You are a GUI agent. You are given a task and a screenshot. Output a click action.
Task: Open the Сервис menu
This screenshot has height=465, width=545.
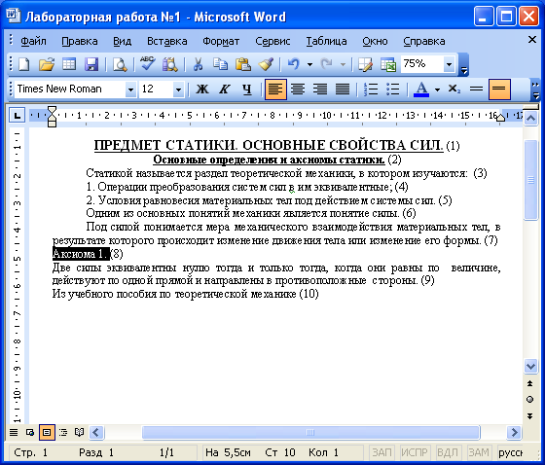click(x=272, y=41)
